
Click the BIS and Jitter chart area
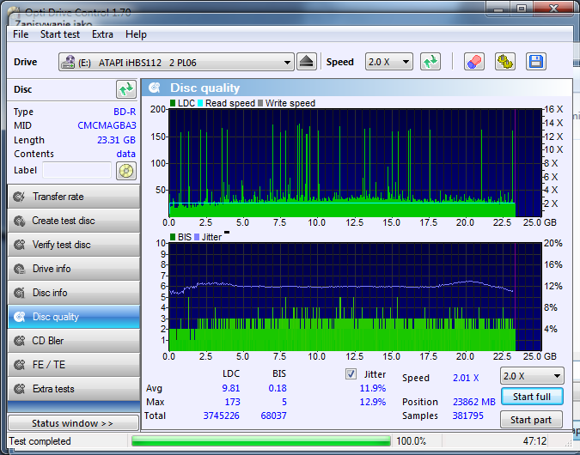click(355, 296)
